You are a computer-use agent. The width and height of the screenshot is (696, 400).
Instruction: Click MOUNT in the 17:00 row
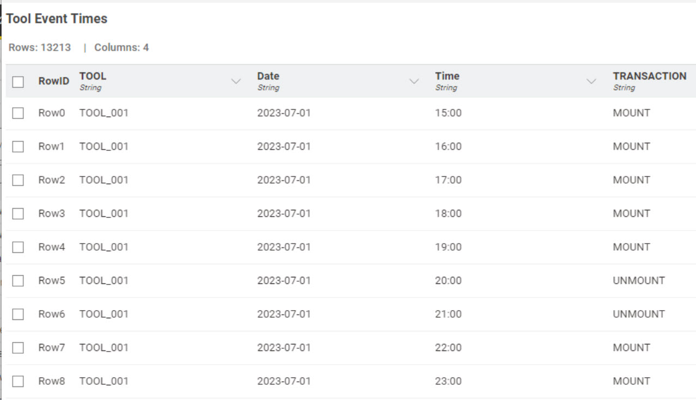[631, 180]
